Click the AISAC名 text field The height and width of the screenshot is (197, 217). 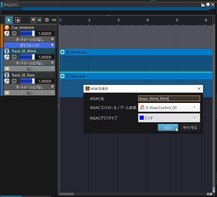point(169,98)
